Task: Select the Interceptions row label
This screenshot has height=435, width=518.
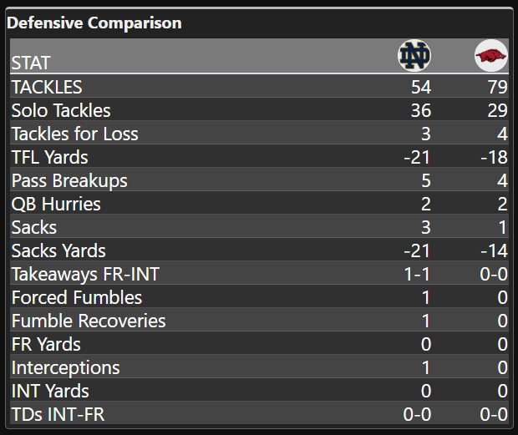Action: pyautogui.click(x=66, y=367)
